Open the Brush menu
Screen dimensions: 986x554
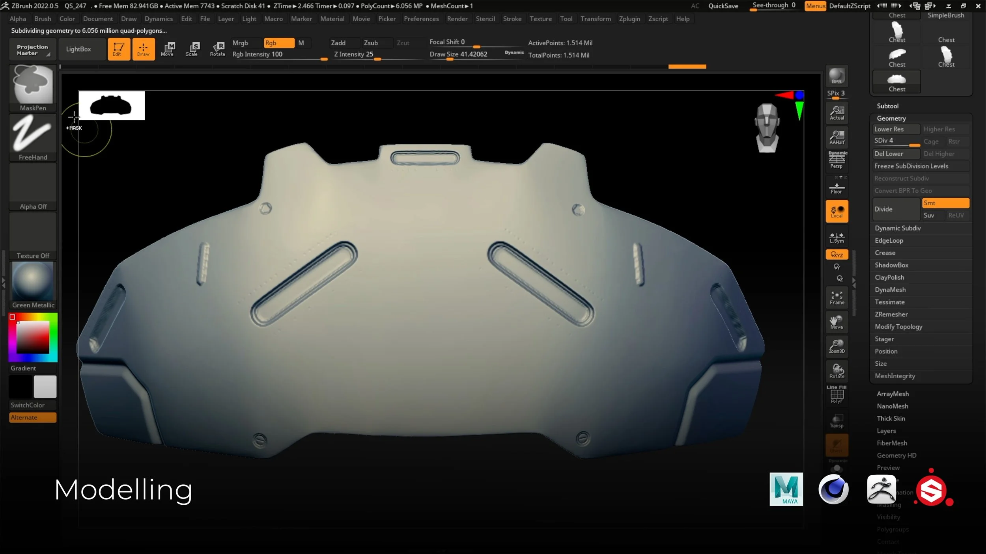click(x=43, y=19)
